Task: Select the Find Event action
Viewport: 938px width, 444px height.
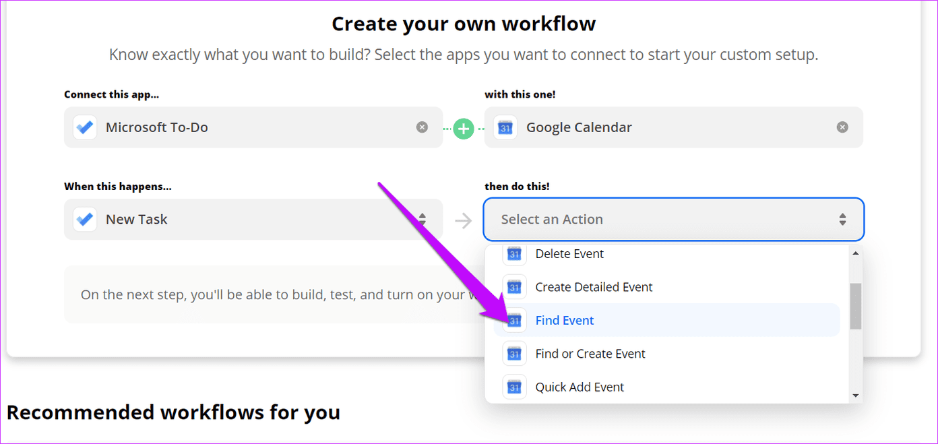Action: pyautogui.click(x=565, y=320)
